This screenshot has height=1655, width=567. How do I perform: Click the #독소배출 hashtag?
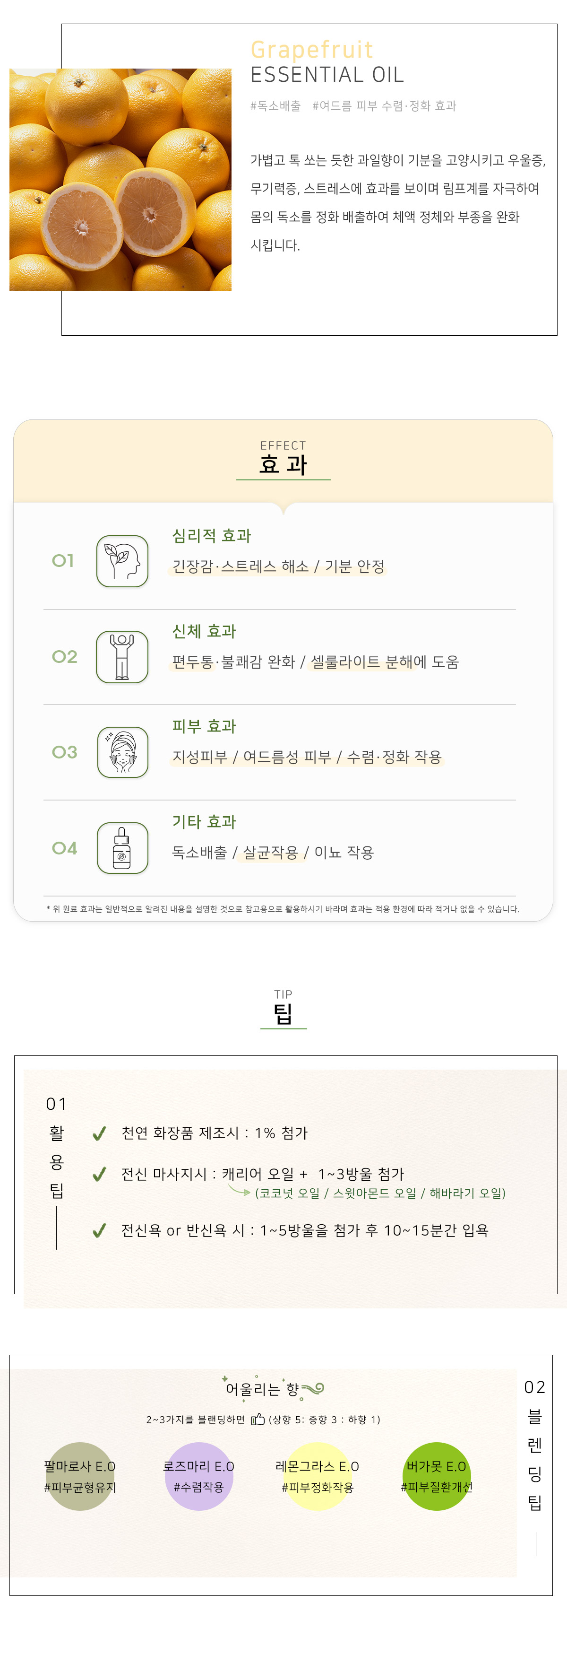[x=275, y=106]
